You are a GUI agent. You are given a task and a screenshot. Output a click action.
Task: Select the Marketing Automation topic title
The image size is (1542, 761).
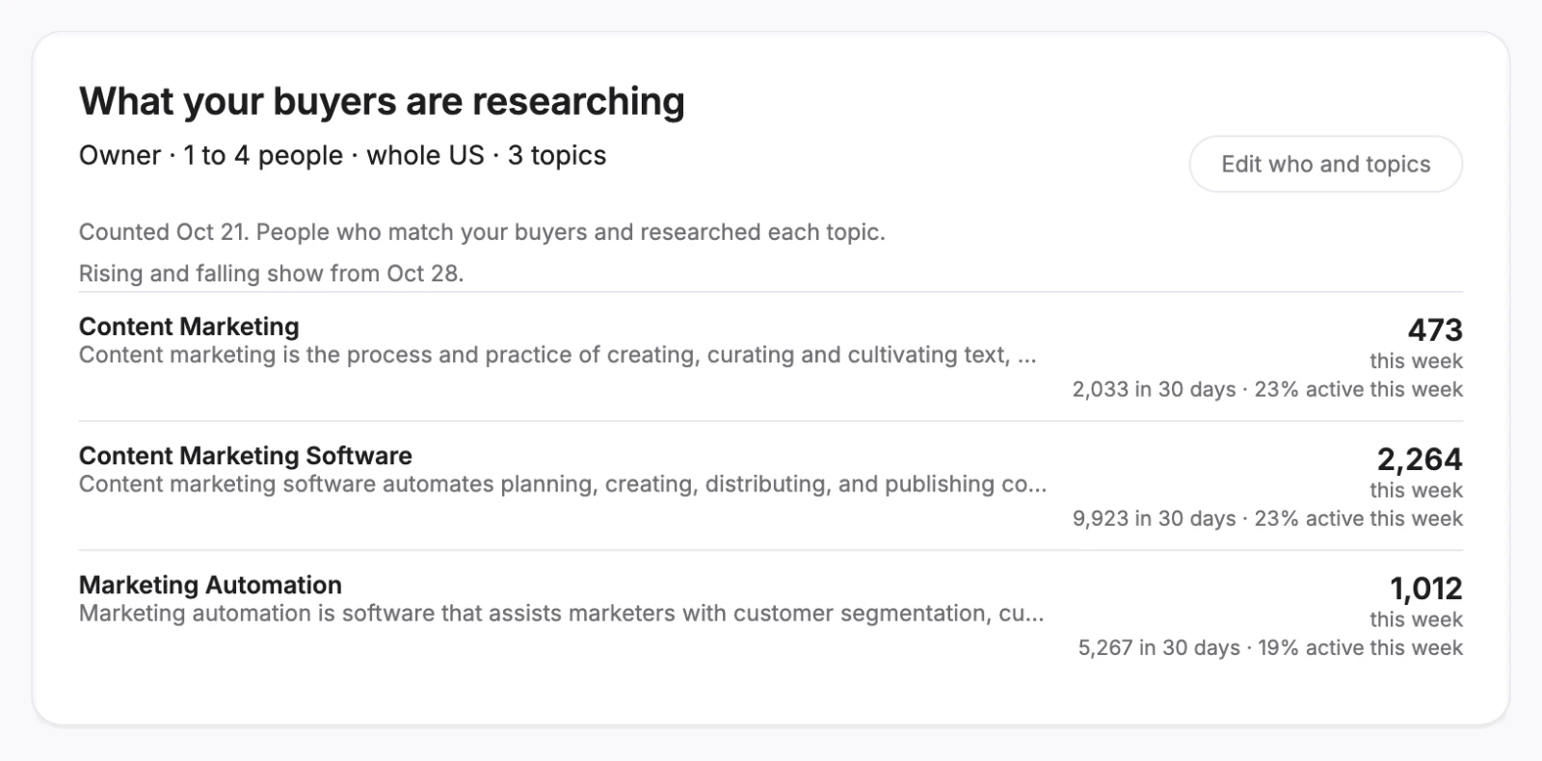point(210,585)
